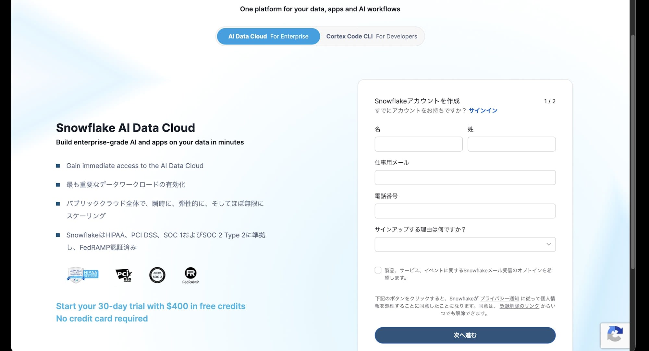Click the FedRAMP logo icon
Viewport: 649px width, 351px height.
pyautogui.click(x=190, y=275)
